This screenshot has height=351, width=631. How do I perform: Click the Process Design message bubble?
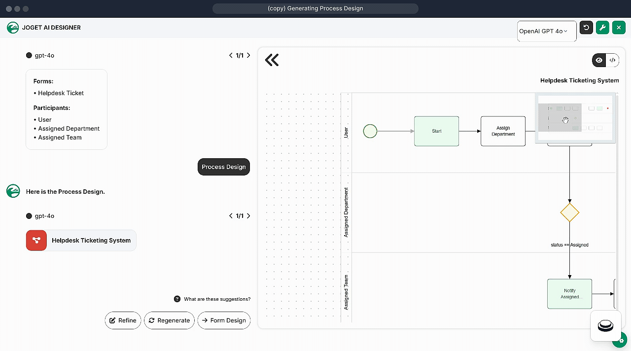(224, 167)
